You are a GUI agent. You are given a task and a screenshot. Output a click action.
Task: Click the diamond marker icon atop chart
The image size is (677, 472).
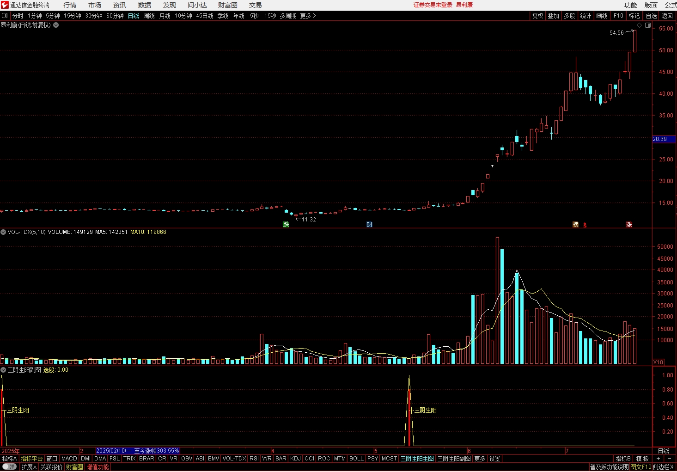point(640,25)
